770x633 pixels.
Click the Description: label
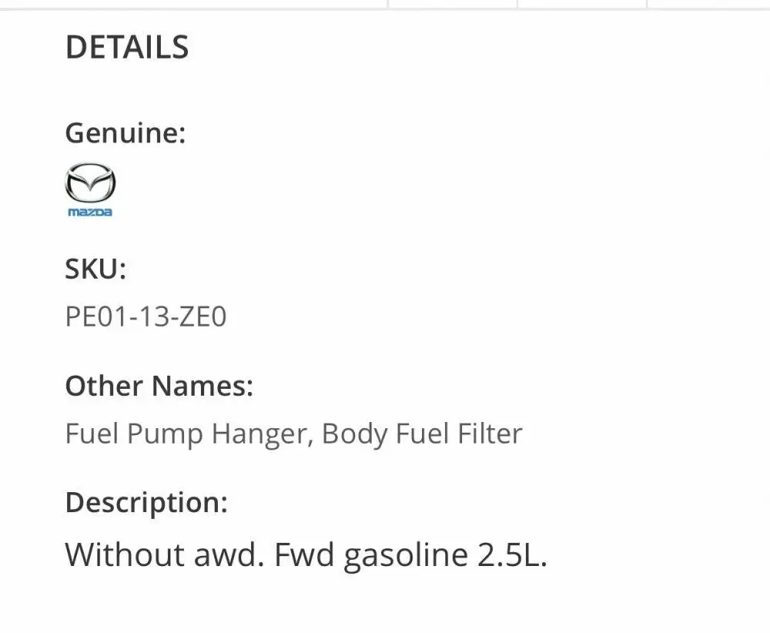[x=146, y=503]
